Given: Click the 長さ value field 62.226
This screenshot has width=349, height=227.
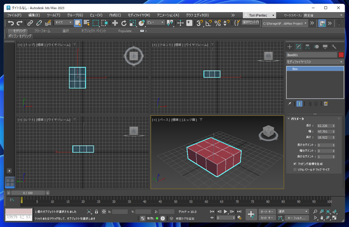Looking at the screenshot, I should [325, 126].
